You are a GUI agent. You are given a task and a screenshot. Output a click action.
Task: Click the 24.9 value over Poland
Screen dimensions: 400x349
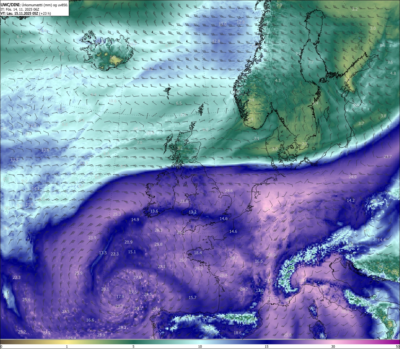pyautogui.click(x=352, y=177)
